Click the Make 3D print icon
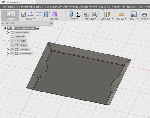Image resolution: width=150 pixels, height=118 pixels. [x=145, y=14]
